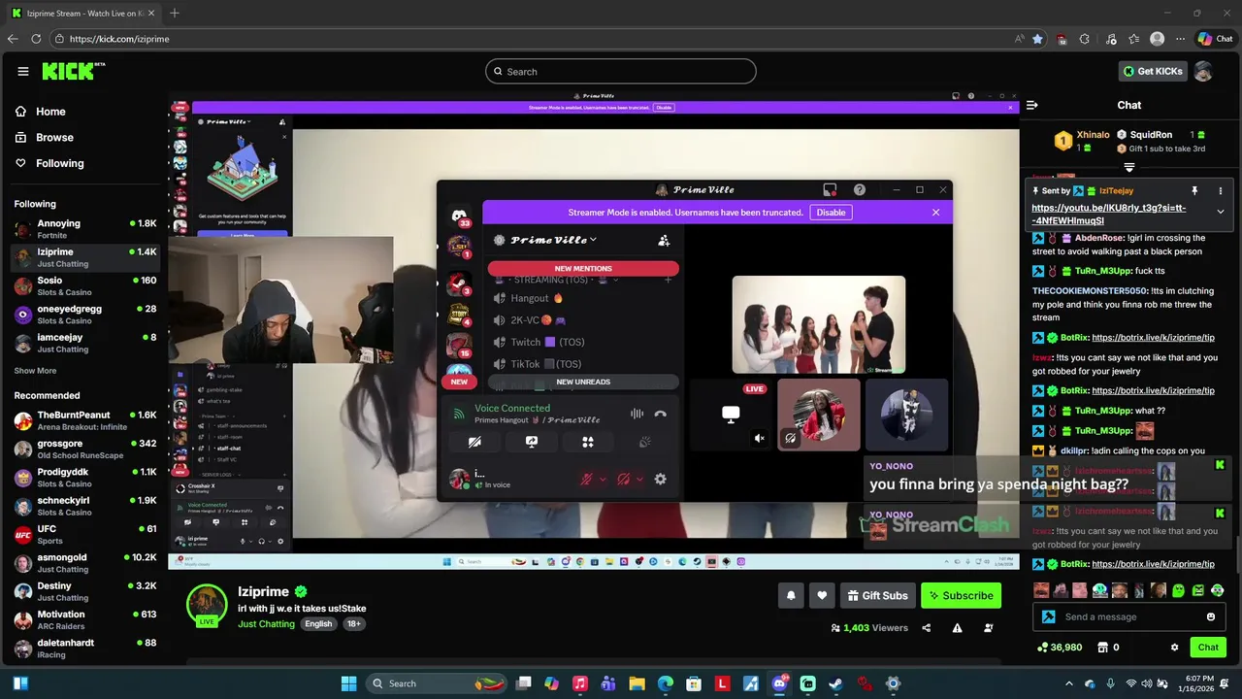
Task: Toggle stream notifications bell
Action: [791, 595]
